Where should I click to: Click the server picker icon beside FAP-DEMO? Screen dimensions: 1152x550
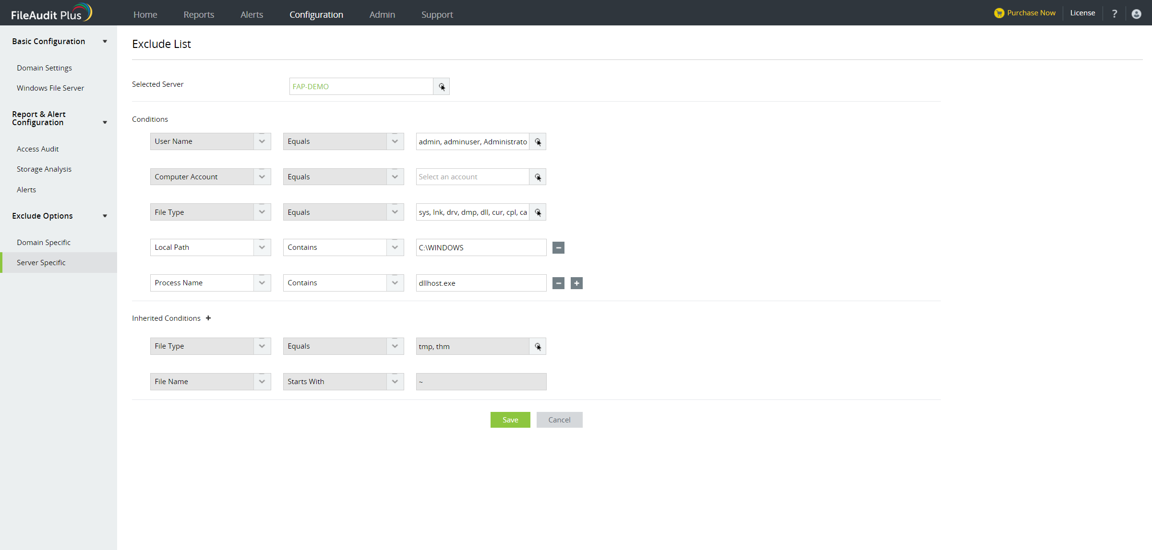(441, 87)
